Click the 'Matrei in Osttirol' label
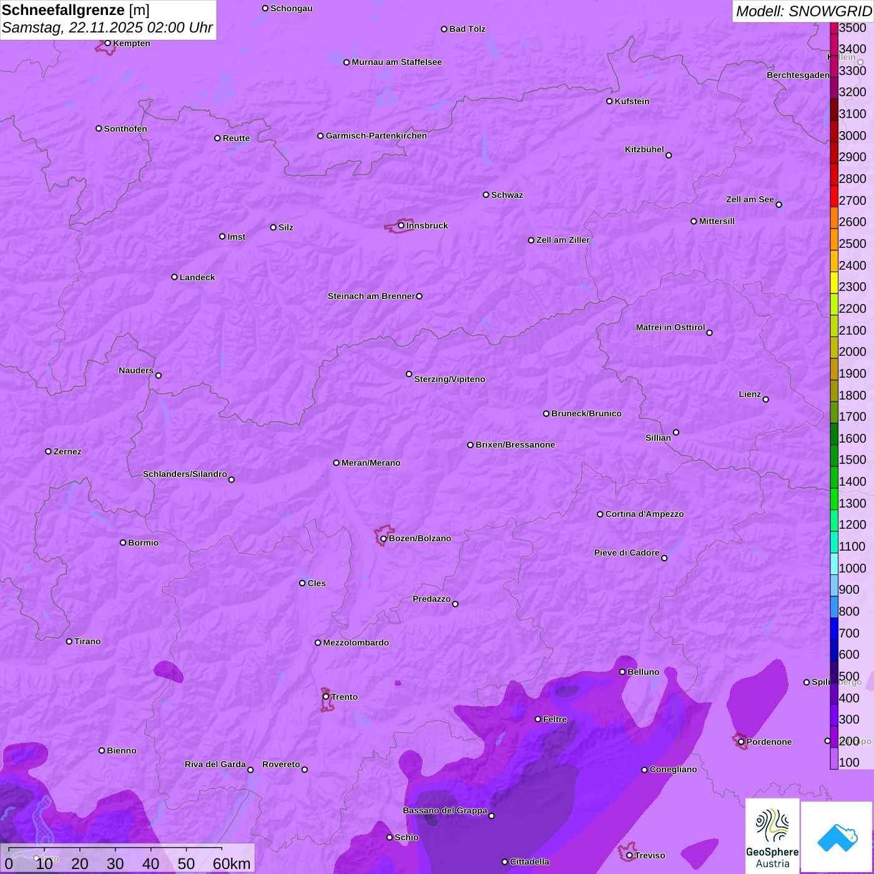The image size is (874, 874). (670, 327)
